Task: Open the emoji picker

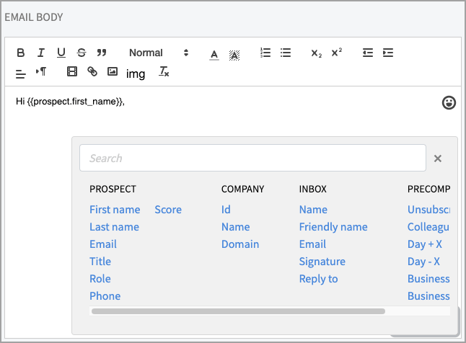Action: tap(449, 103)
